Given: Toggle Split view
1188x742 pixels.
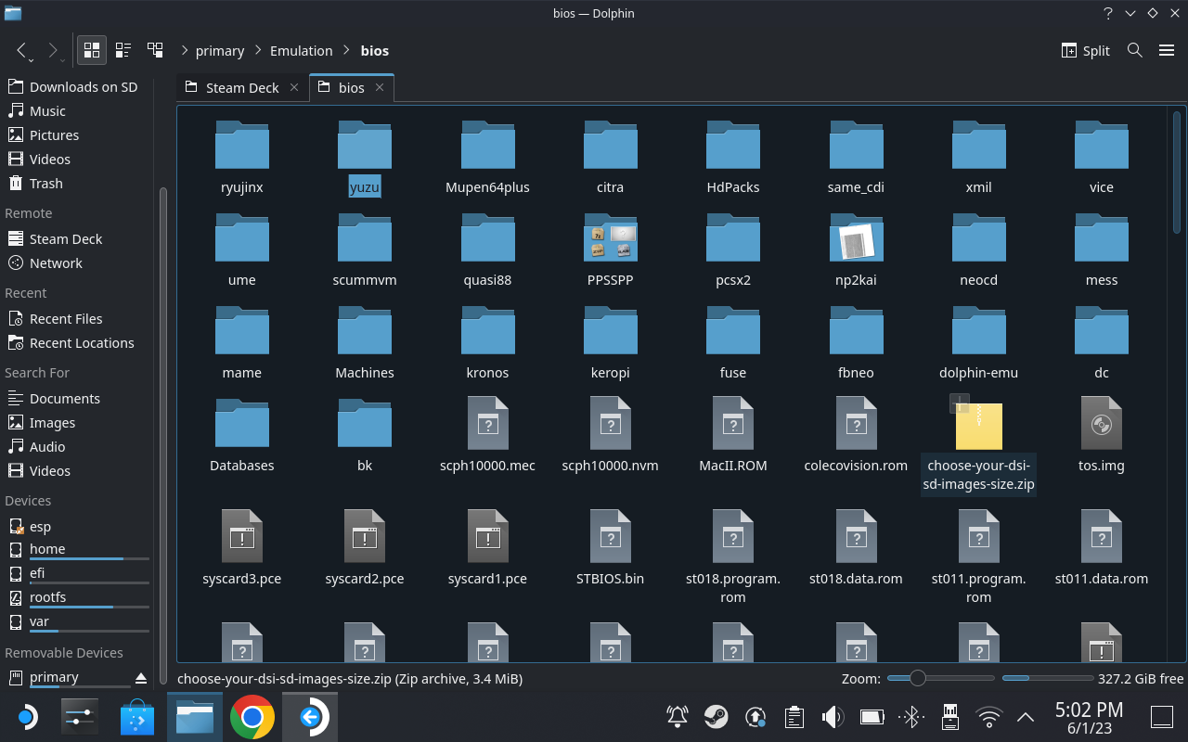Looking at the screenshot, I should click(1086, 50).
